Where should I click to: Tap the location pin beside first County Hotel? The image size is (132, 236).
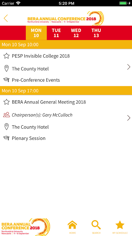point(6,69)
